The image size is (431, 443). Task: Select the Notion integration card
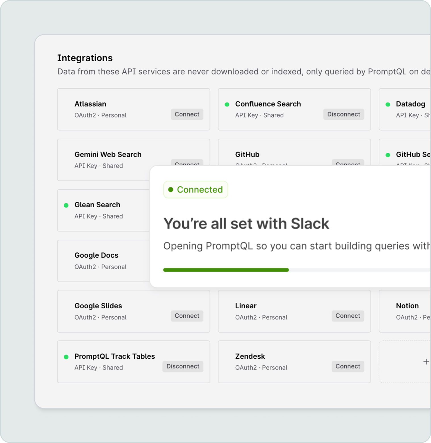(x=407, y=306)
